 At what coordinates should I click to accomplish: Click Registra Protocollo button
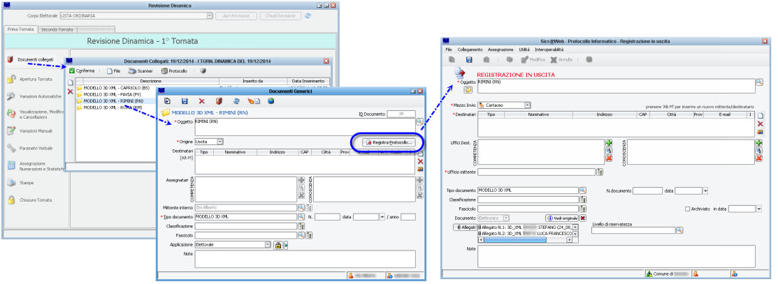pos(389,142)
